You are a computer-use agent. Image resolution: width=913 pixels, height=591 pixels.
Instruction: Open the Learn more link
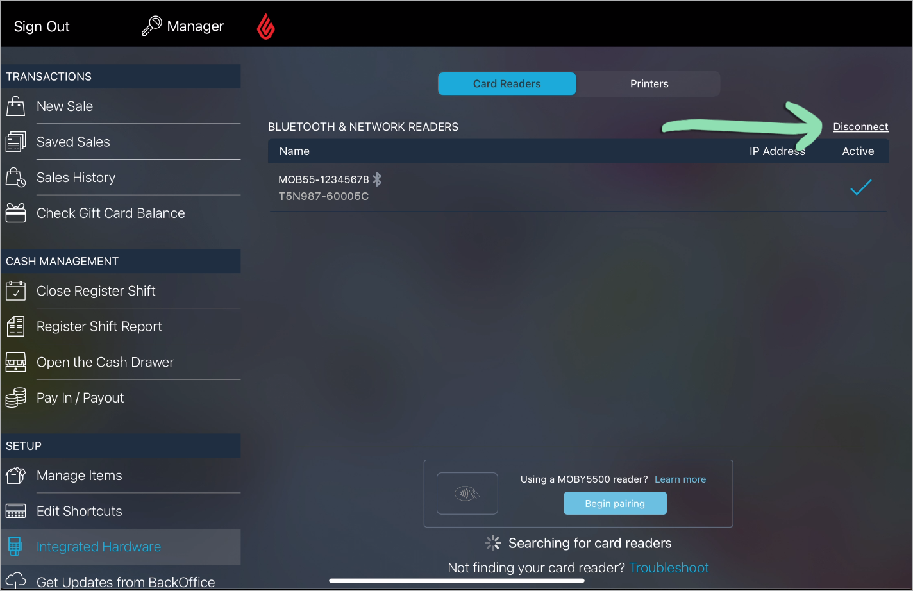coord(680,479)
